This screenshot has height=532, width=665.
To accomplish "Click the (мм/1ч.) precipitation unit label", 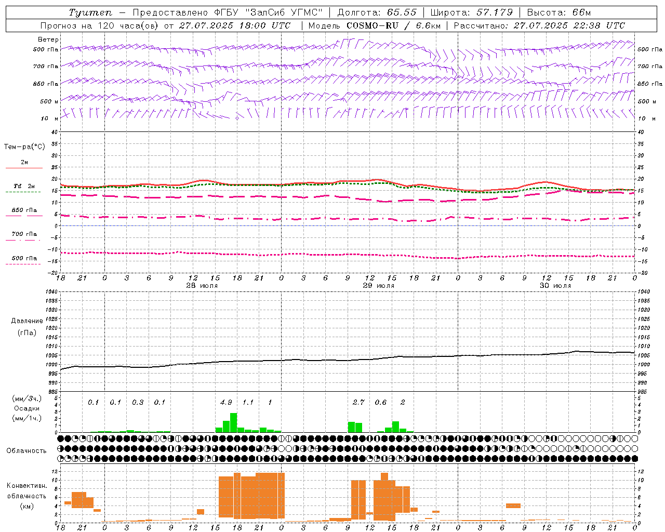I will pos(27,418).
